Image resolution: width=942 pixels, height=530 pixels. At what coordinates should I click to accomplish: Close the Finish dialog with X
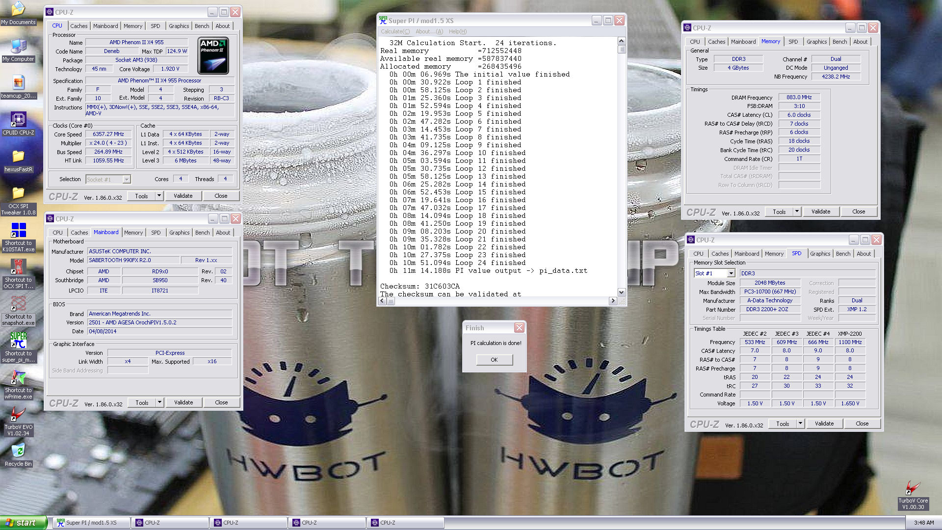(519, 328)
